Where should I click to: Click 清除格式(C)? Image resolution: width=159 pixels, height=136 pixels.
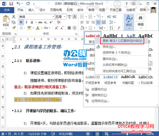tap(99, 95)
